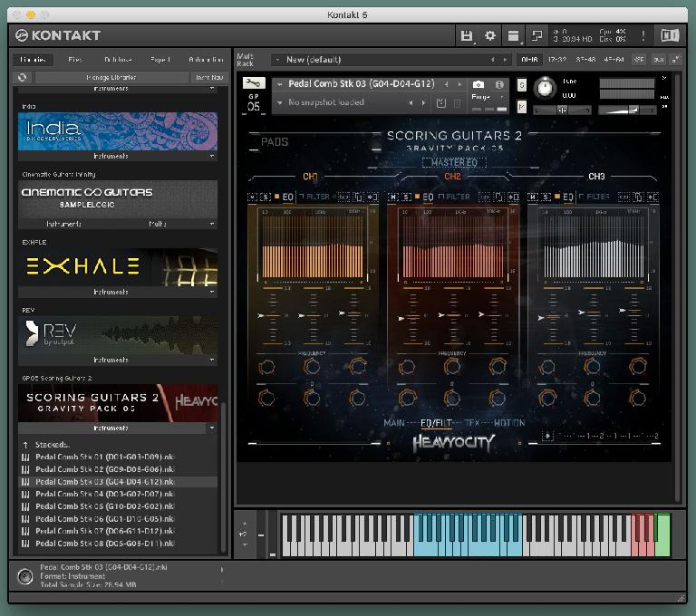This screenshot has height=616, width=696.
Task: Solo CH3 with S button
Action: 546,197
